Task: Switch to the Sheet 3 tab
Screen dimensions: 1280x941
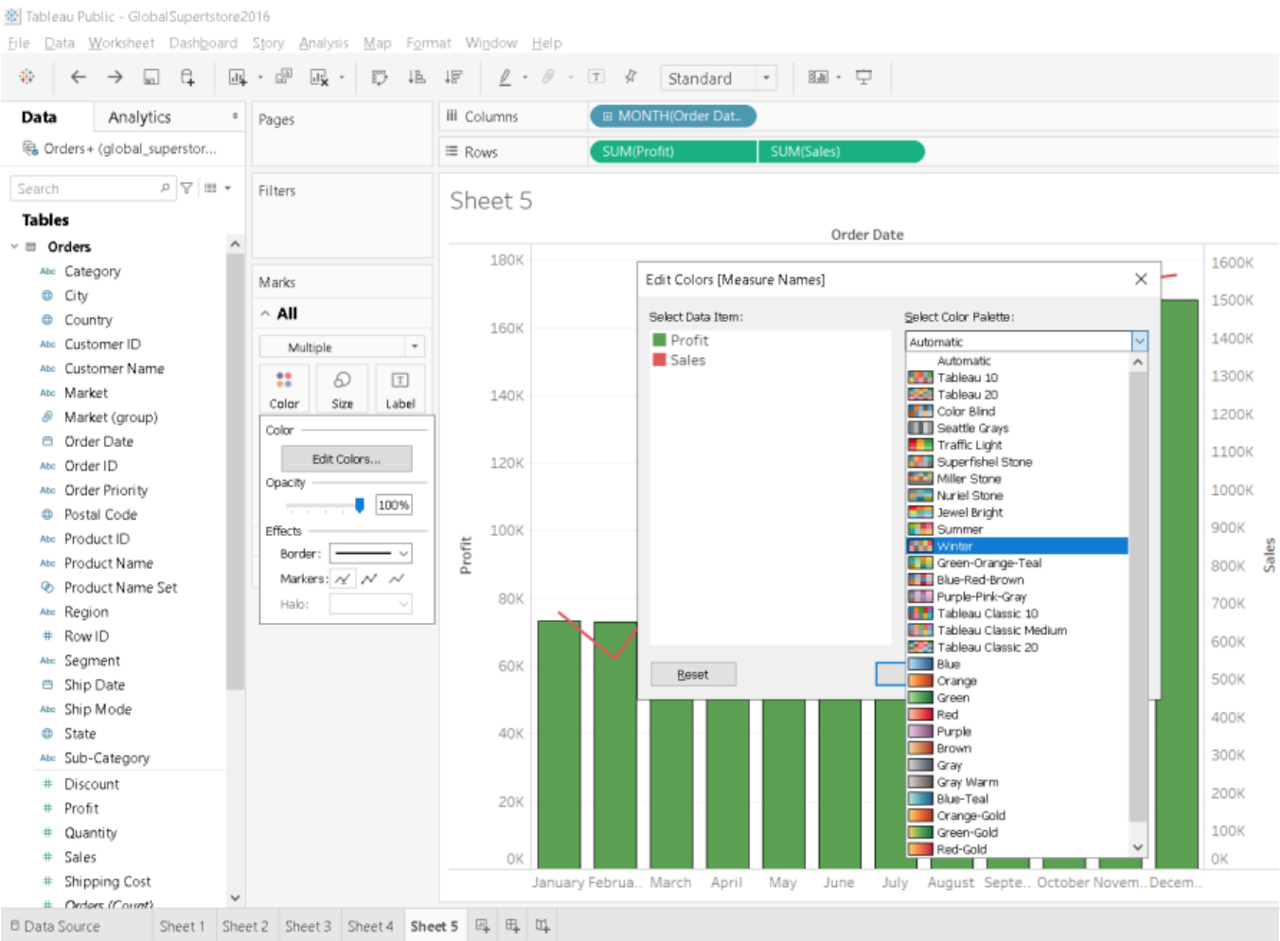Action: tap(308, 926)
